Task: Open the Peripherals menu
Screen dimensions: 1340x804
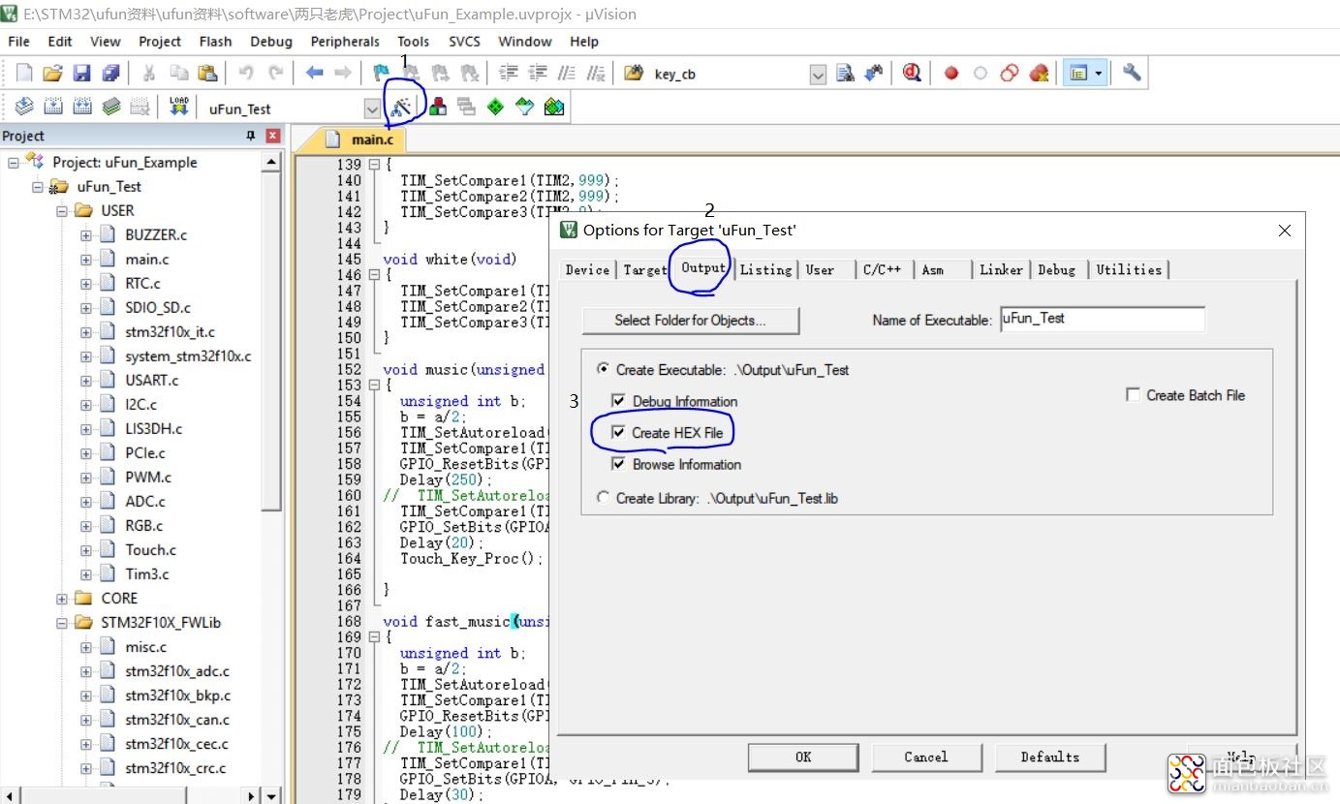Action: tap(345, 42)
